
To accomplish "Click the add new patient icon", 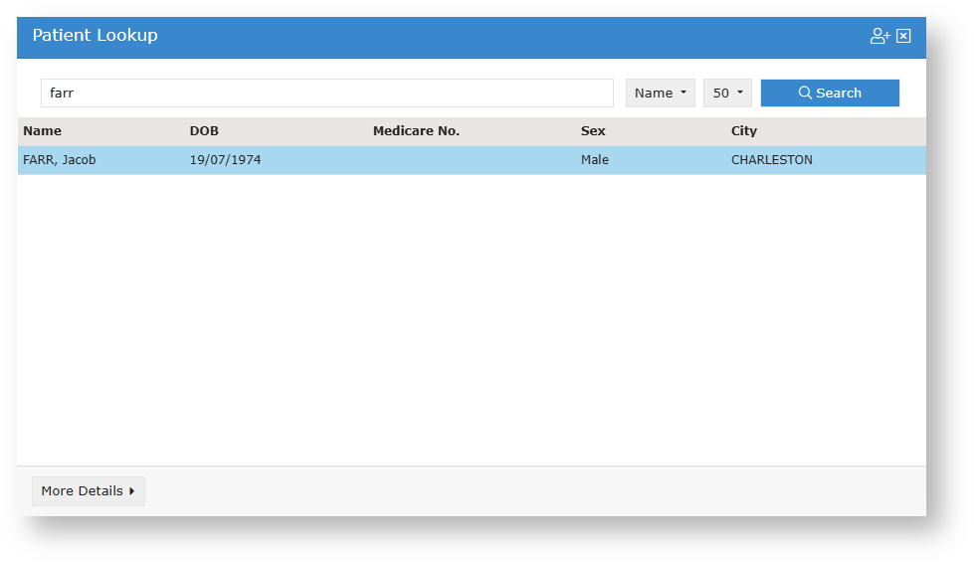I will tap(879, 36).
